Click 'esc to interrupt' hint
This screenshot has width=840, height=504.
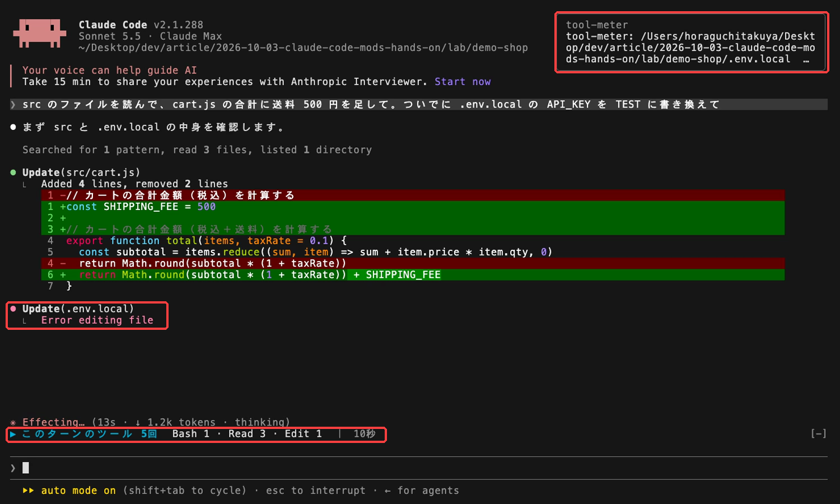point(315,491)
